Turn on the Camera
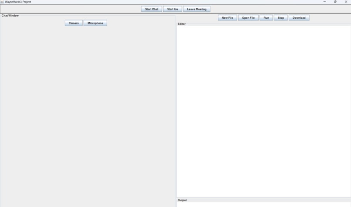The height and width of the screenshot is (207, 351). point(74,23)
